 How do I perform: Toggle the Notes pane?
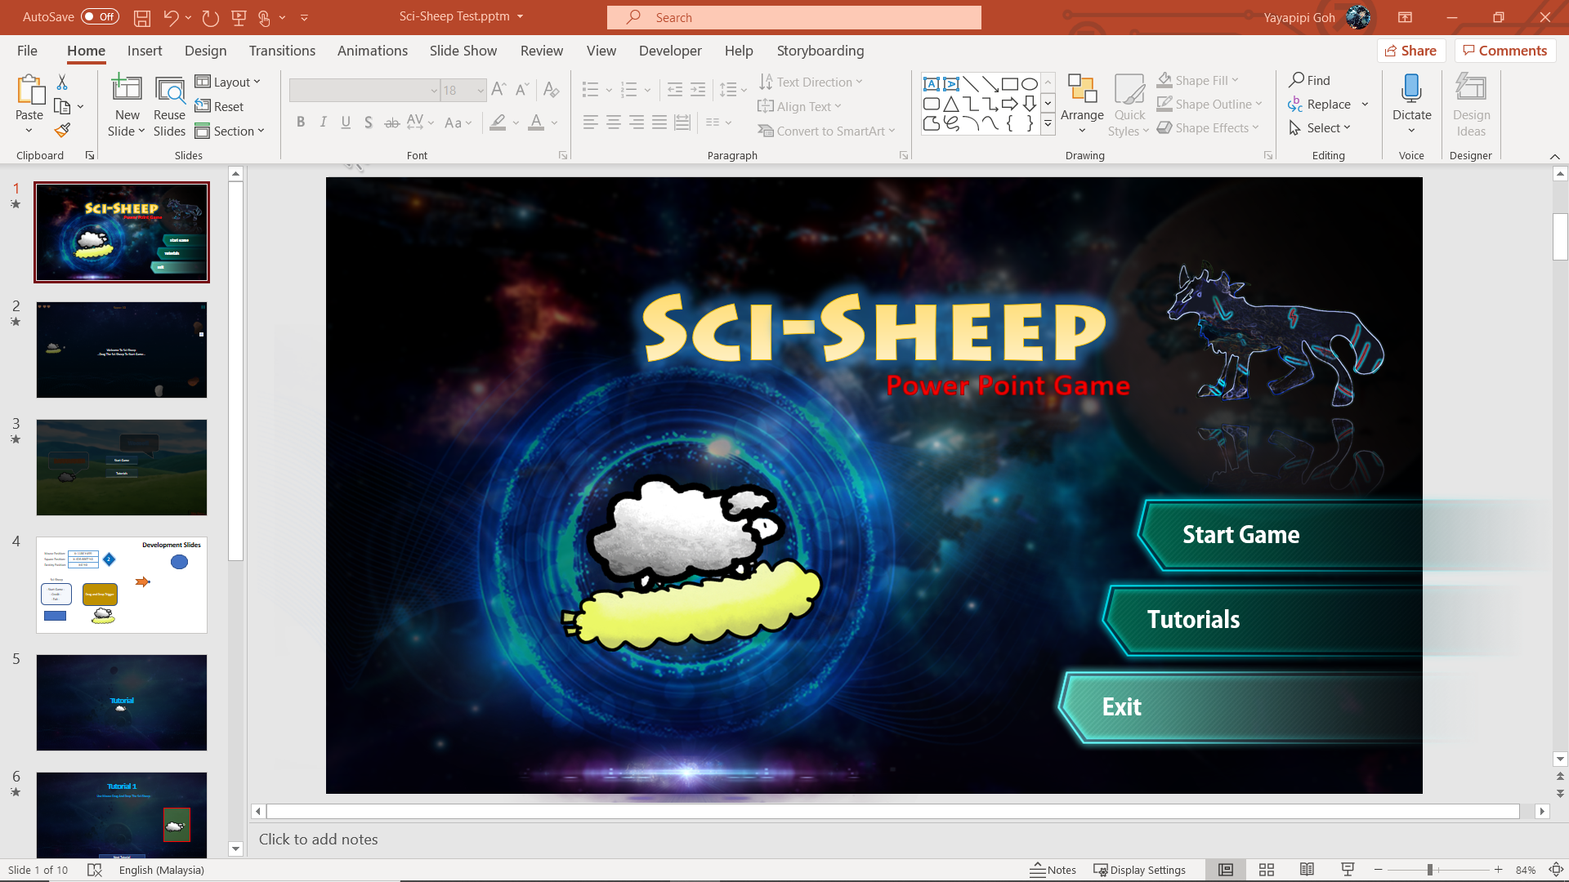(x=1053, y=870)
